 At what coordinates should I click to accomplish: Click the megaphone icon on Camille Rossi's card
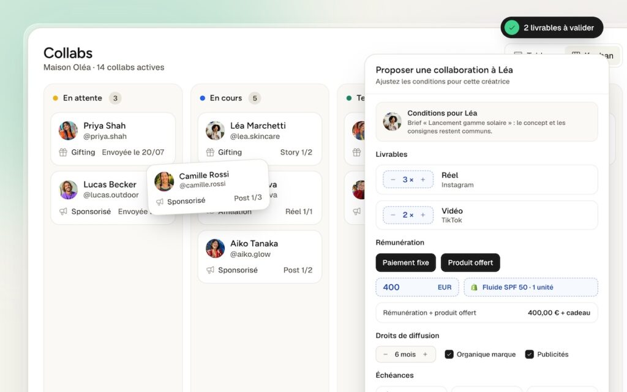[160, 202]
